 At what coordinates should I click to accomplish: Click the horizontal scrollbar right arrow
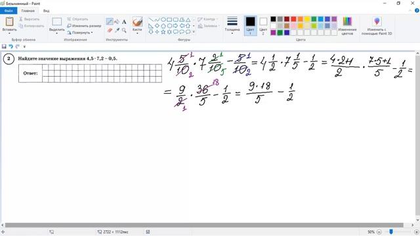click(x=413, y=225)
